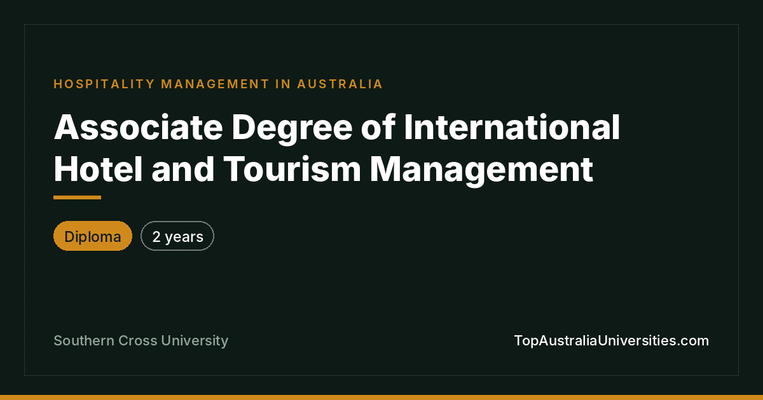This screenshot has width=763, height=400.
Task: Click the 2 years duration badge
Action: [177, 236]
